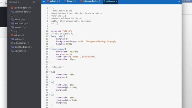This screenshot has width=192, height=108.
Task: Click the @charset "UTF-8" line
Action: coord(62,31)
